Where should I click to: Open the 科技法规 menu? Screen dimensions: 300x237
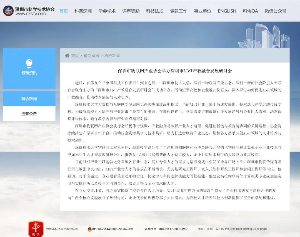coord(155,11)
